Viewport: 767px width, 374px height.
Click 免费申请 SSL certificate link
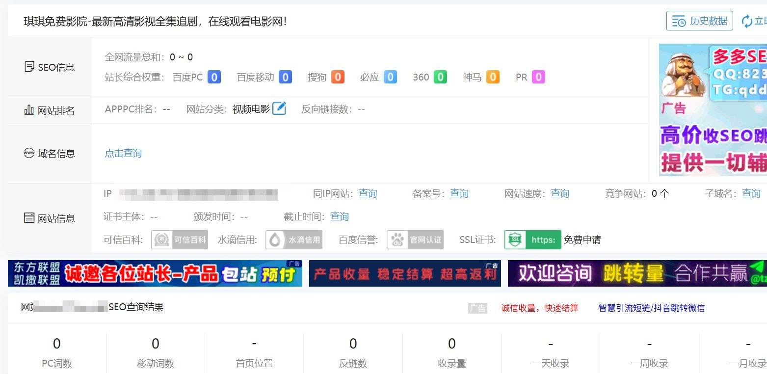point(582,240)
